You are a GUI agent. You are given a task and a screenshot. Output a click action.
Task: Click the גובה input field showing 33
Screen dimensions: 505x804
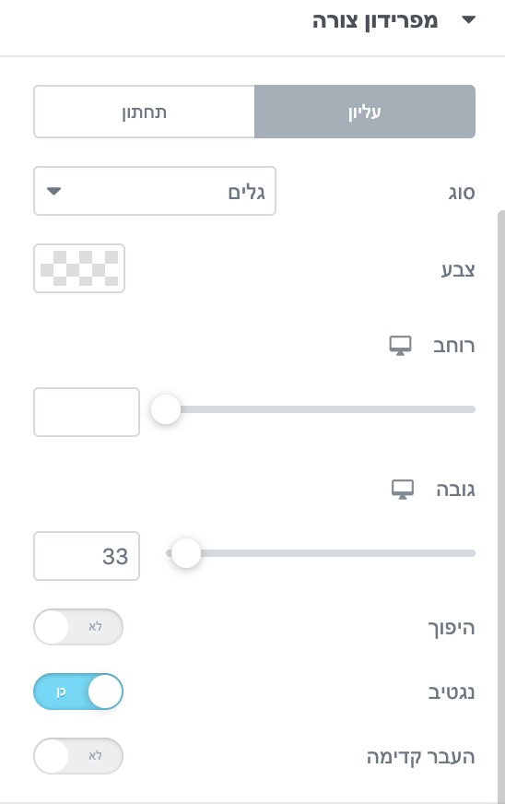pos(86,556)
